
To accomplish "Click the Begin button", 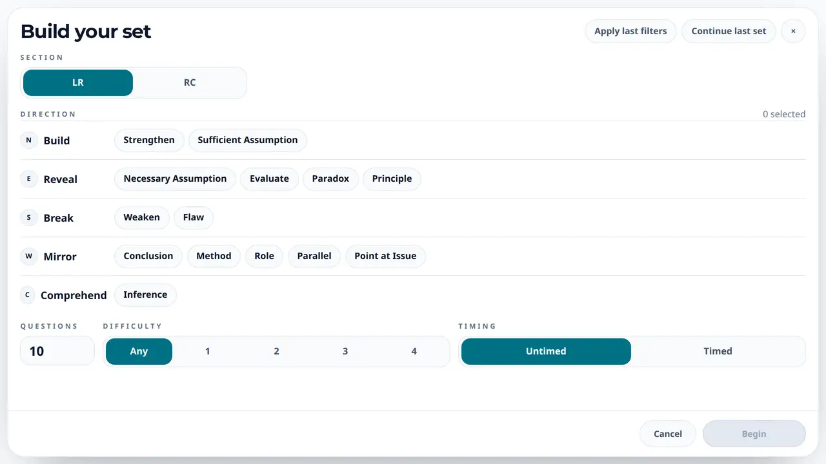I will point(754,434).
